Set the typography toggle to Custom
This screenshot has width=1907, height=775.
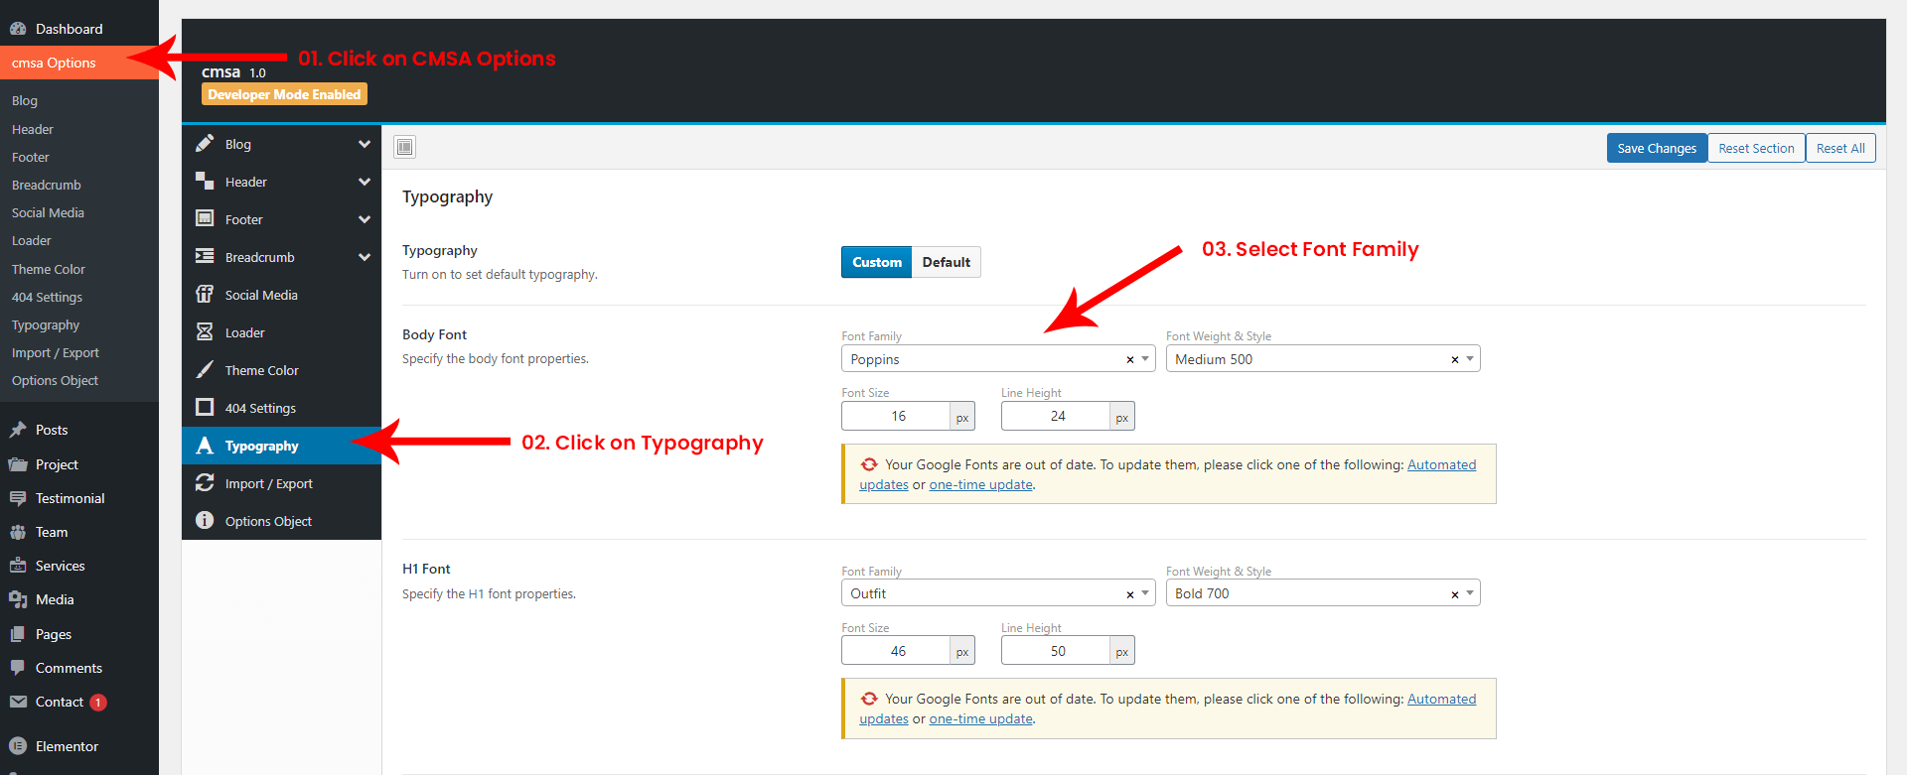tap(876, 262)
